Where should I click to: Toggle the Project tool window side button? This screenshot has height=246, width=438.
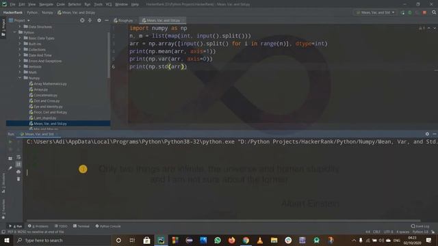pyautogui.click(x=3, y=27)
